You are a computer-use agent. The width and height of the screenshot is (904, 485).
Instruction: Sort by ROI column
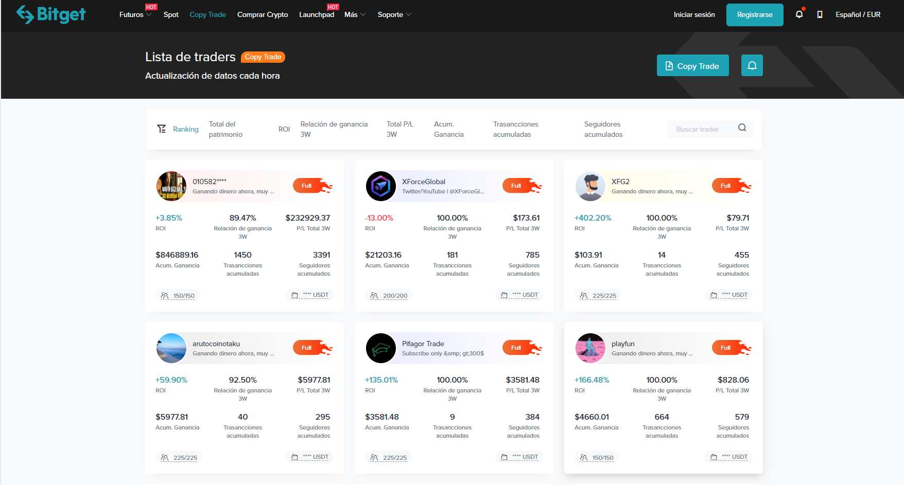click(284, 129)
